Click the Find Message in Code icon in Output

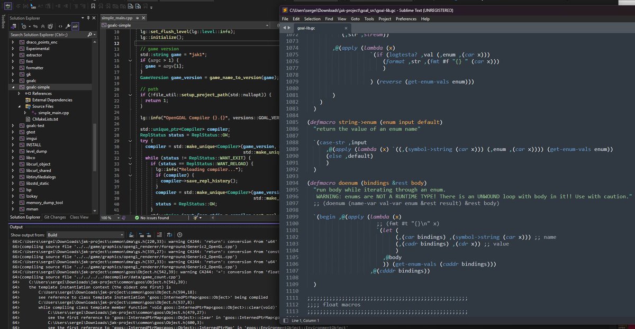[131, 235]
